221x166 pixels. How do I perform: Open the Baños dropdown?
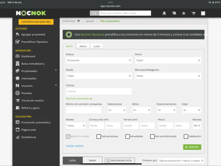tap(142, 110)
